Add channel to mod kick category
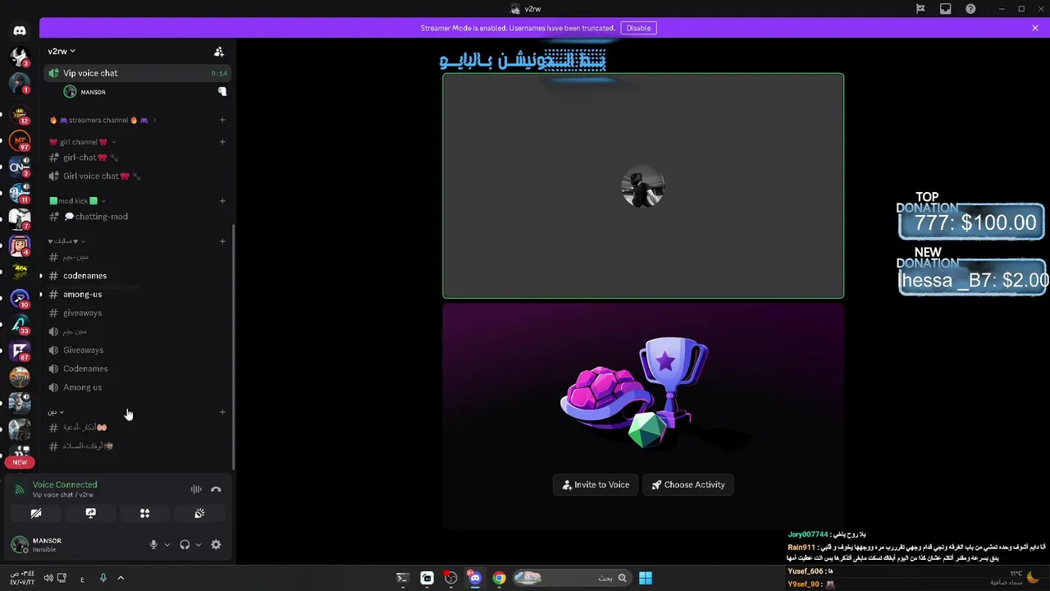Image resolution: width=1050 pixels, height=591 pixels. click(222, 200)
